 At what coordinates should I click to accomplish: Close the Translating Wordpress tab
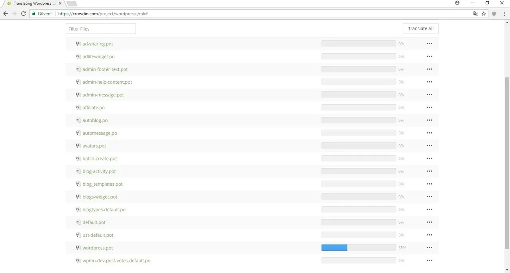coord(60,4)
